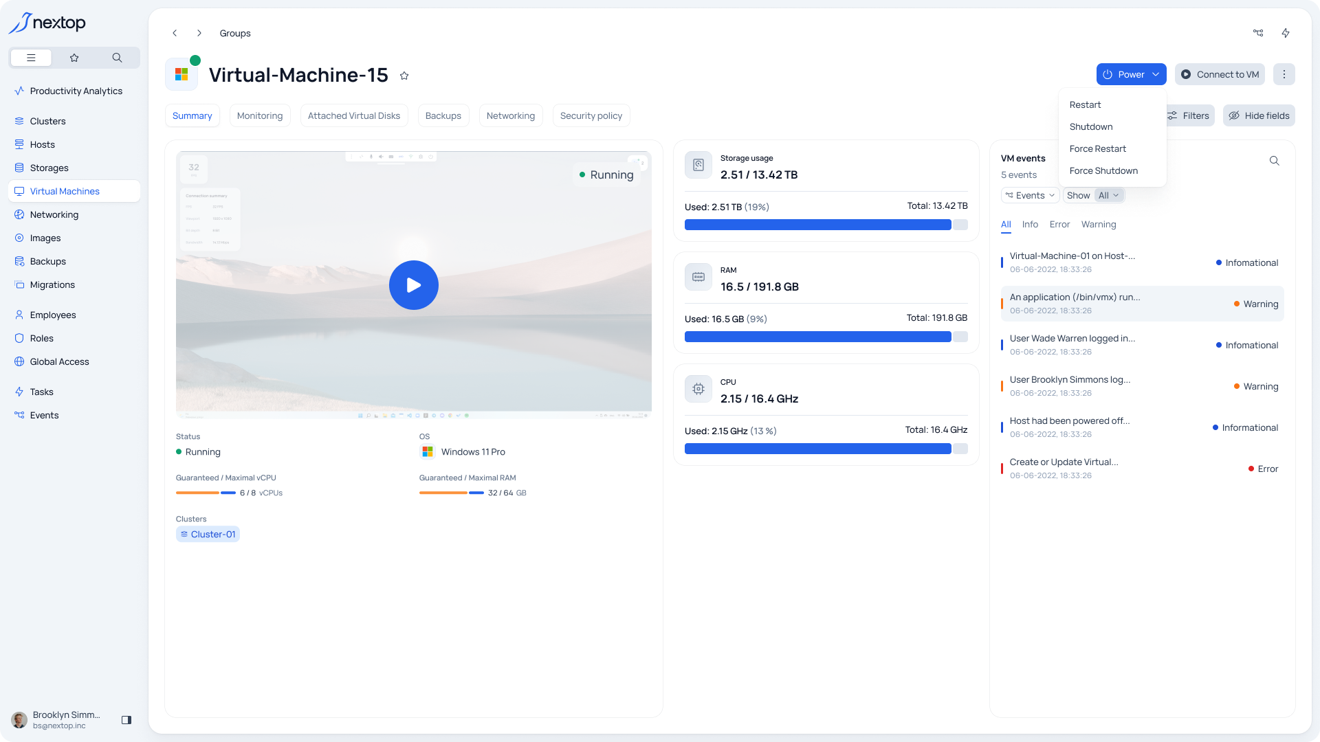This screenshot has height=742, width=1320.
Task: Open Global Access section
Action: click(x=74, y=361)
